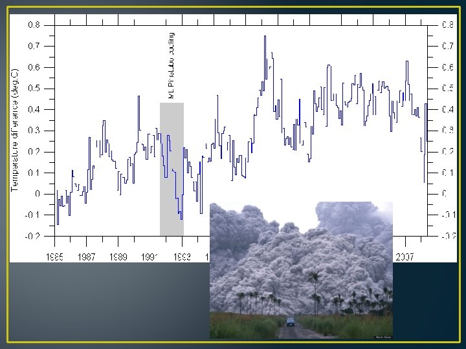This screenshot has width=466, height=349.
Task: Select the -0.2 value on left axis
Action: coord(32,237)
